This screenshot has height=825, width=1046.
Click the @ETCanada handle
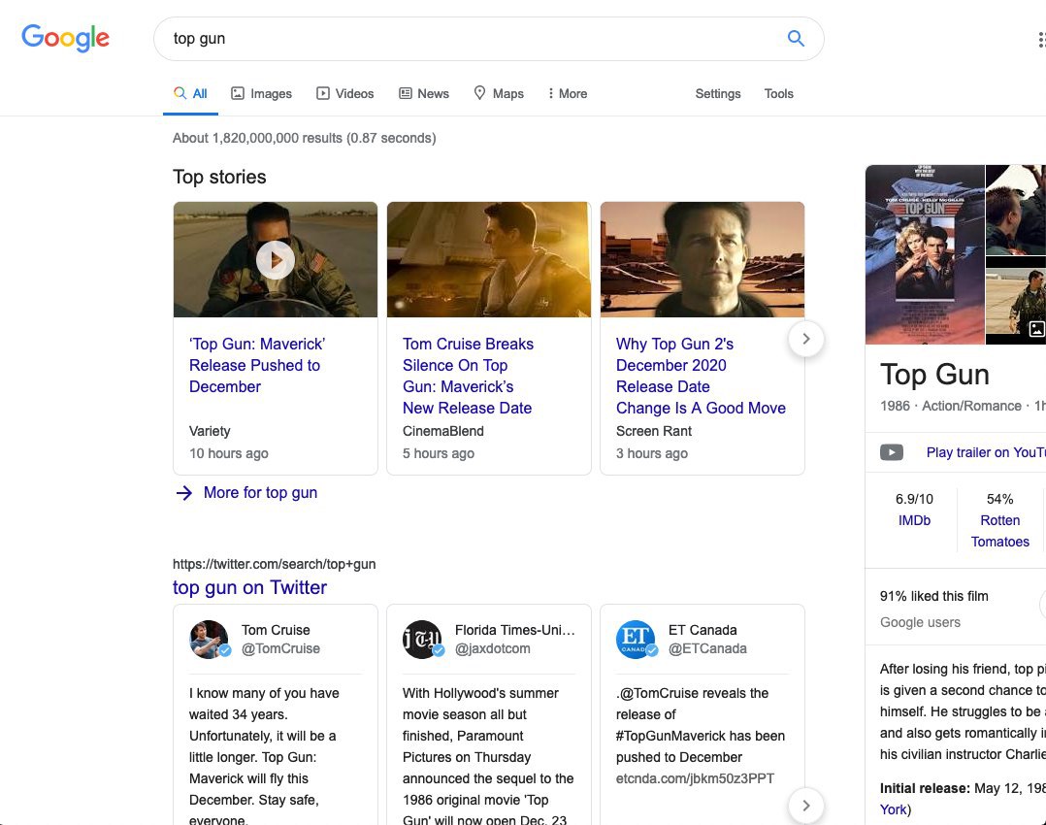(707, 648)
